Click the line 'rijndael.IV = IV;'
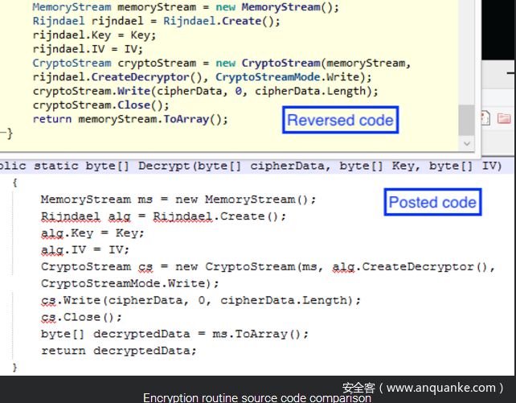The width and height of the screenshot is (516, 403). tap(88, 49)
